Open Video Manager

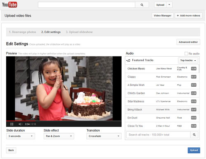coord(163,16)
